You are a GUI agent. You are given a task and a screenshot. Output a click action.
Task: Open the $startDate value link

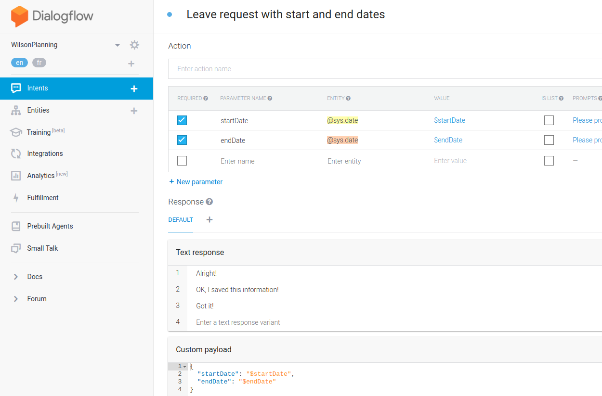pyautogui.click(x=449, y=120)
